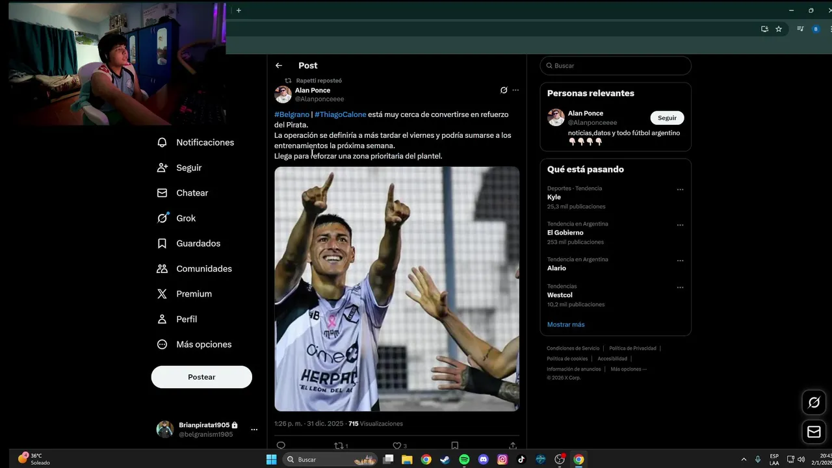Open Instagram from the taskbar
This screenshot has width=832, height=468.
(x=502, y=460)
